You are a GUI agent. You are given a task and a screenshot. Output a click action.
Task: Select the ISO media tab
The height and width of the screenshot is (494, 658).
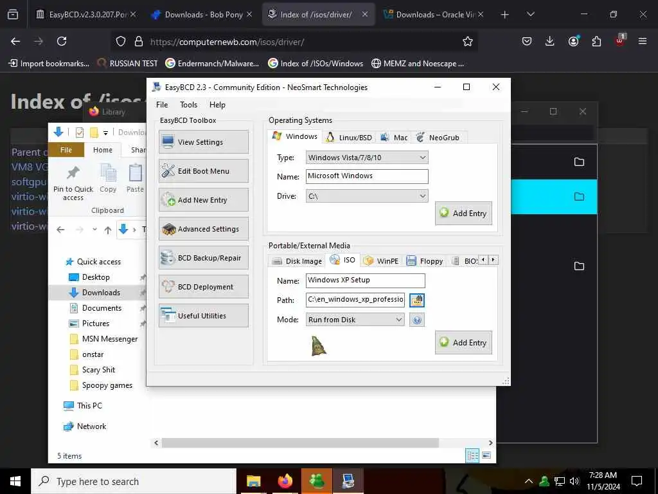(343, 260)
